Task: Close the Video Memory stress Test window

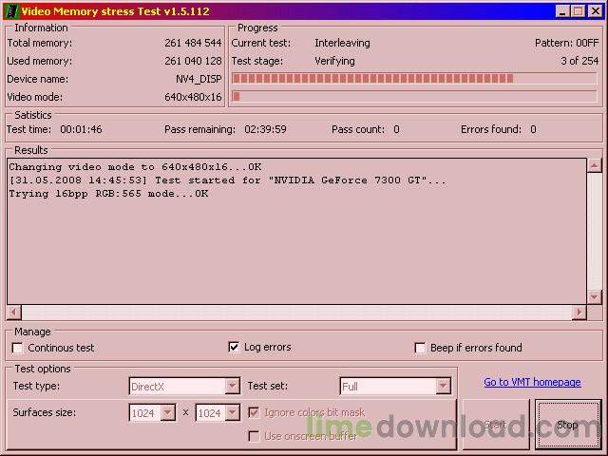Action: click(594, 11)
